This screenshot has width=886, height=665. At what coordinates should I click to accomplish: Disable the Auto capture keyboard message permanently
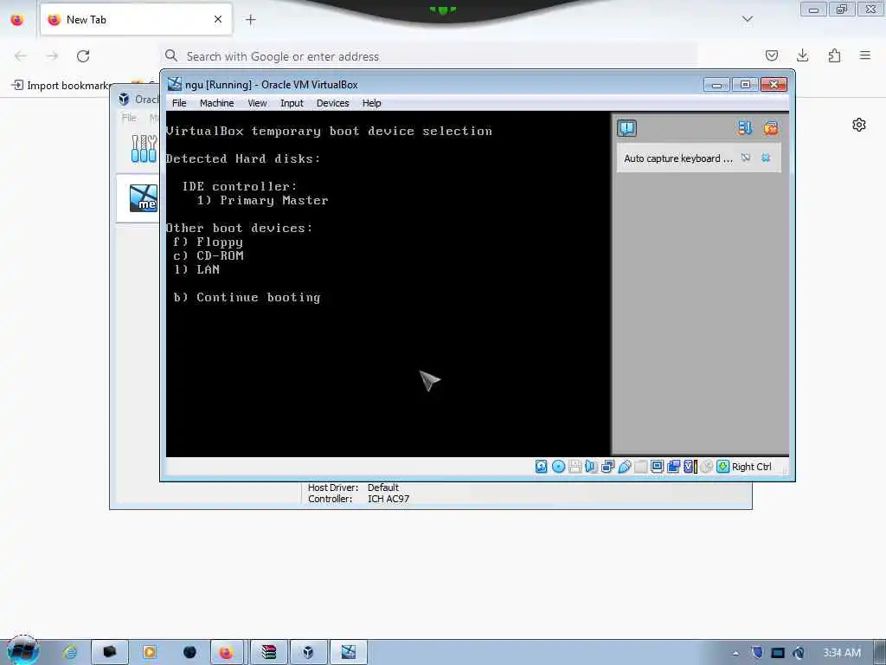point(746,158)
